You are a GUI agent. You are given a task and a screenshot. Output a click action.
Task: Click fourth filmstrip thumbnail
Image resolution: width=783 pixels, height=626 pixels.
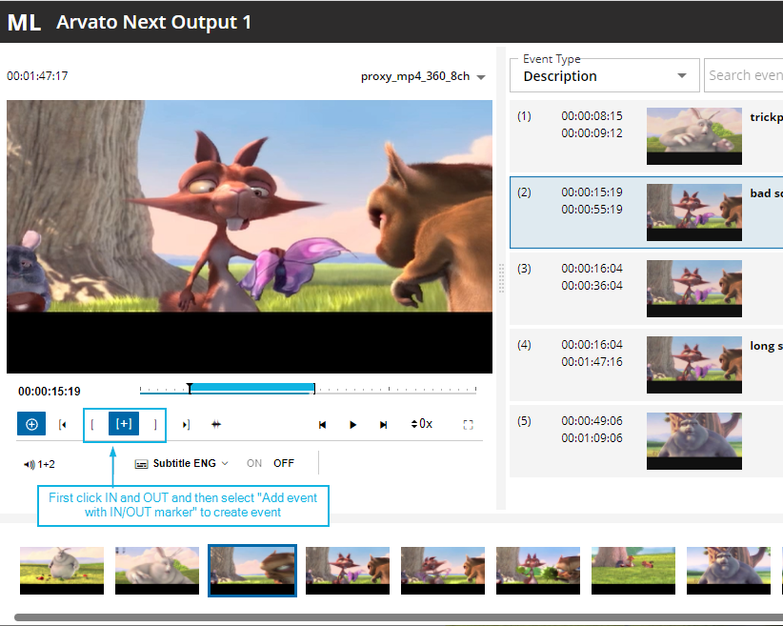[x=348, y=571]
